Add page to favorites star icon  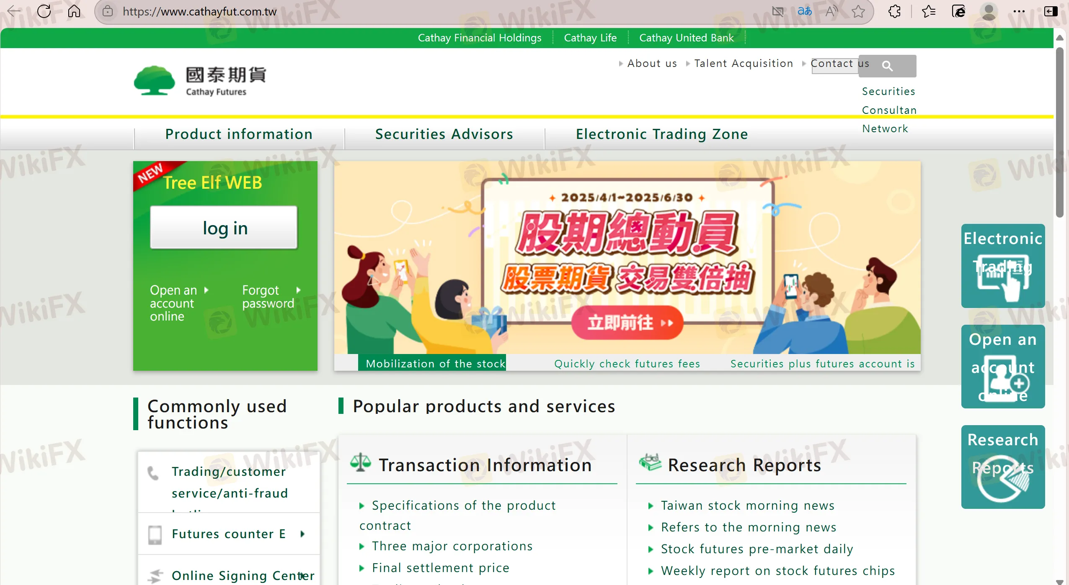(x=858, y=11)
